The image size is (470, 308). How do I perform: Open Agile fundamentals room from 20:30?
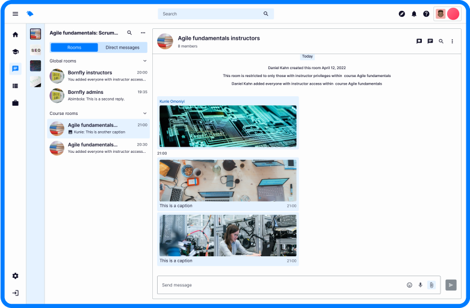98,148
